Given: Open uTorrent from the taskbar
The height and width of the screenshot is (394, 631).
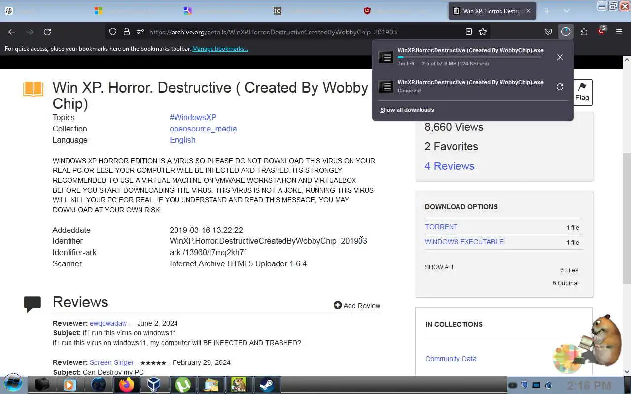Looking at the screenshot, I should point(182,384).
